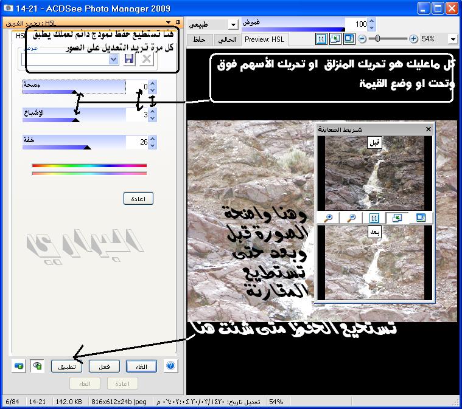Click the zoom out minus icon

coord(362,39)
